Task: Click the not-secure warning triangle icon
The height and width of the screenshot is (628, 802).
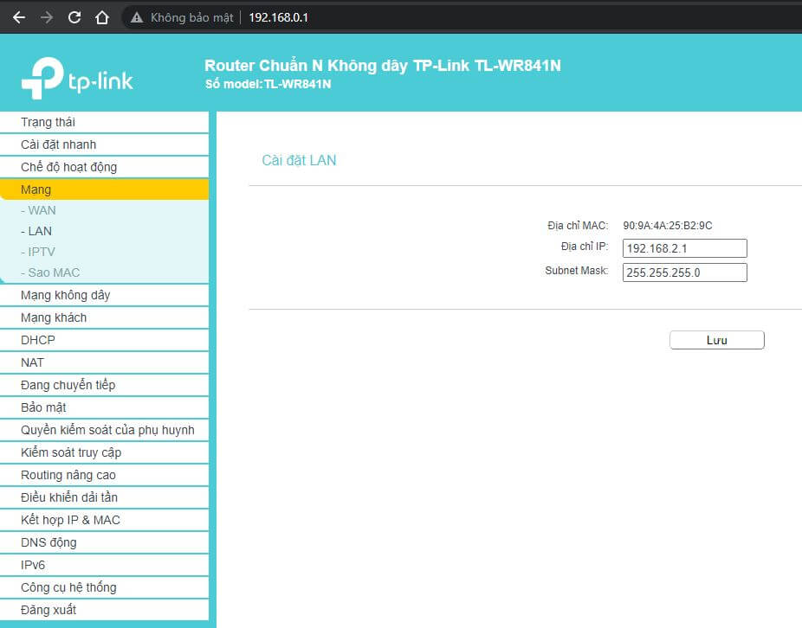Action: pos(137,17)
